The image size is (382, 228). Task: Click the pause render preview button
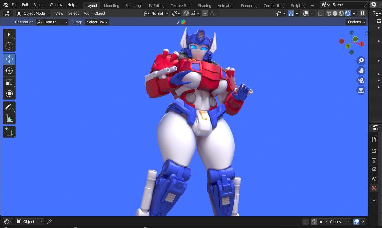coord(363,13)
